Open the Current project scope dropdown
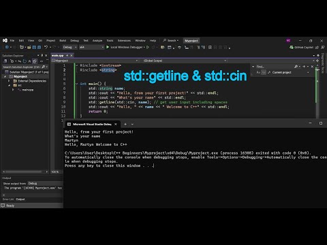This screenshot has width=327, height=245. pyautogui.click(x=291, y=72)
